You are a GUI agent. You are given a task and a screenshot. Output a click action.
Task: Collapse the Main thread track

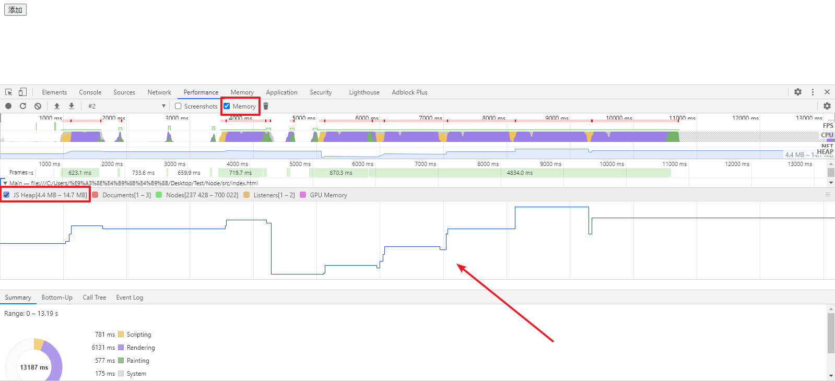tap(5, 183)
